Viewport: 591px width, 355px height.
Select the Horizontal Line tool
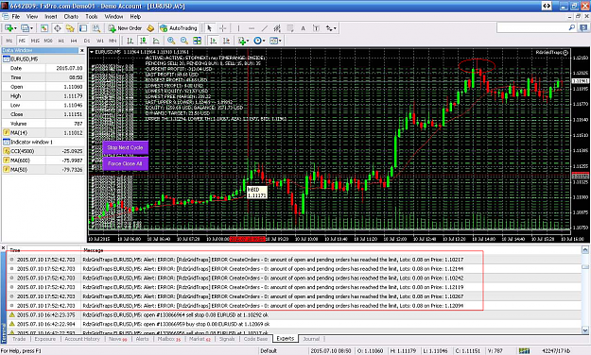[x=252, y=28]
